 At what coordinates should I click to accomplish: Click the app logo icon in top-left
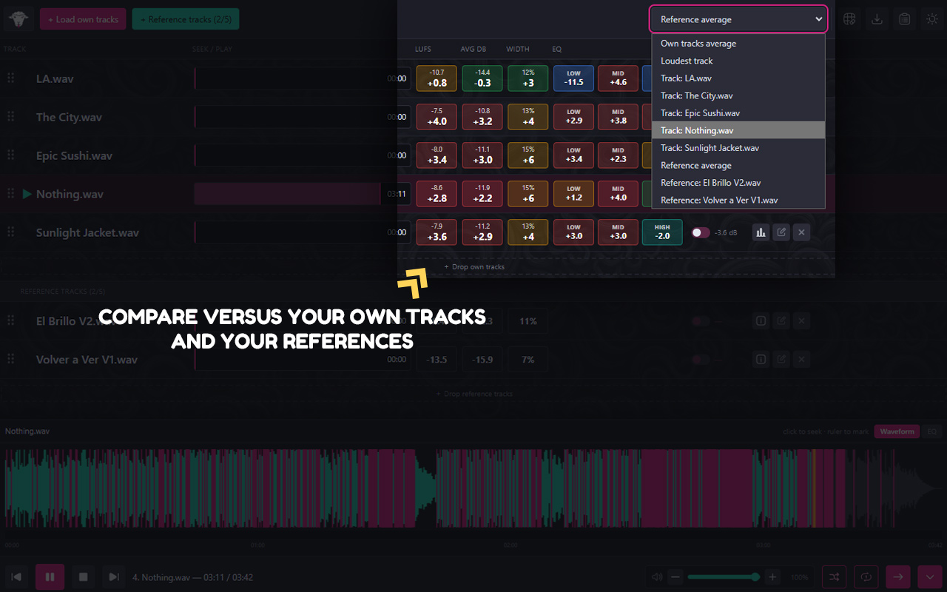[x=19, y=19]
